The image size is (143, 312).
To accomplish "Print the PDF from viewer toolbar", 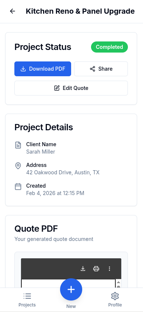I will [x=96, y=269].
